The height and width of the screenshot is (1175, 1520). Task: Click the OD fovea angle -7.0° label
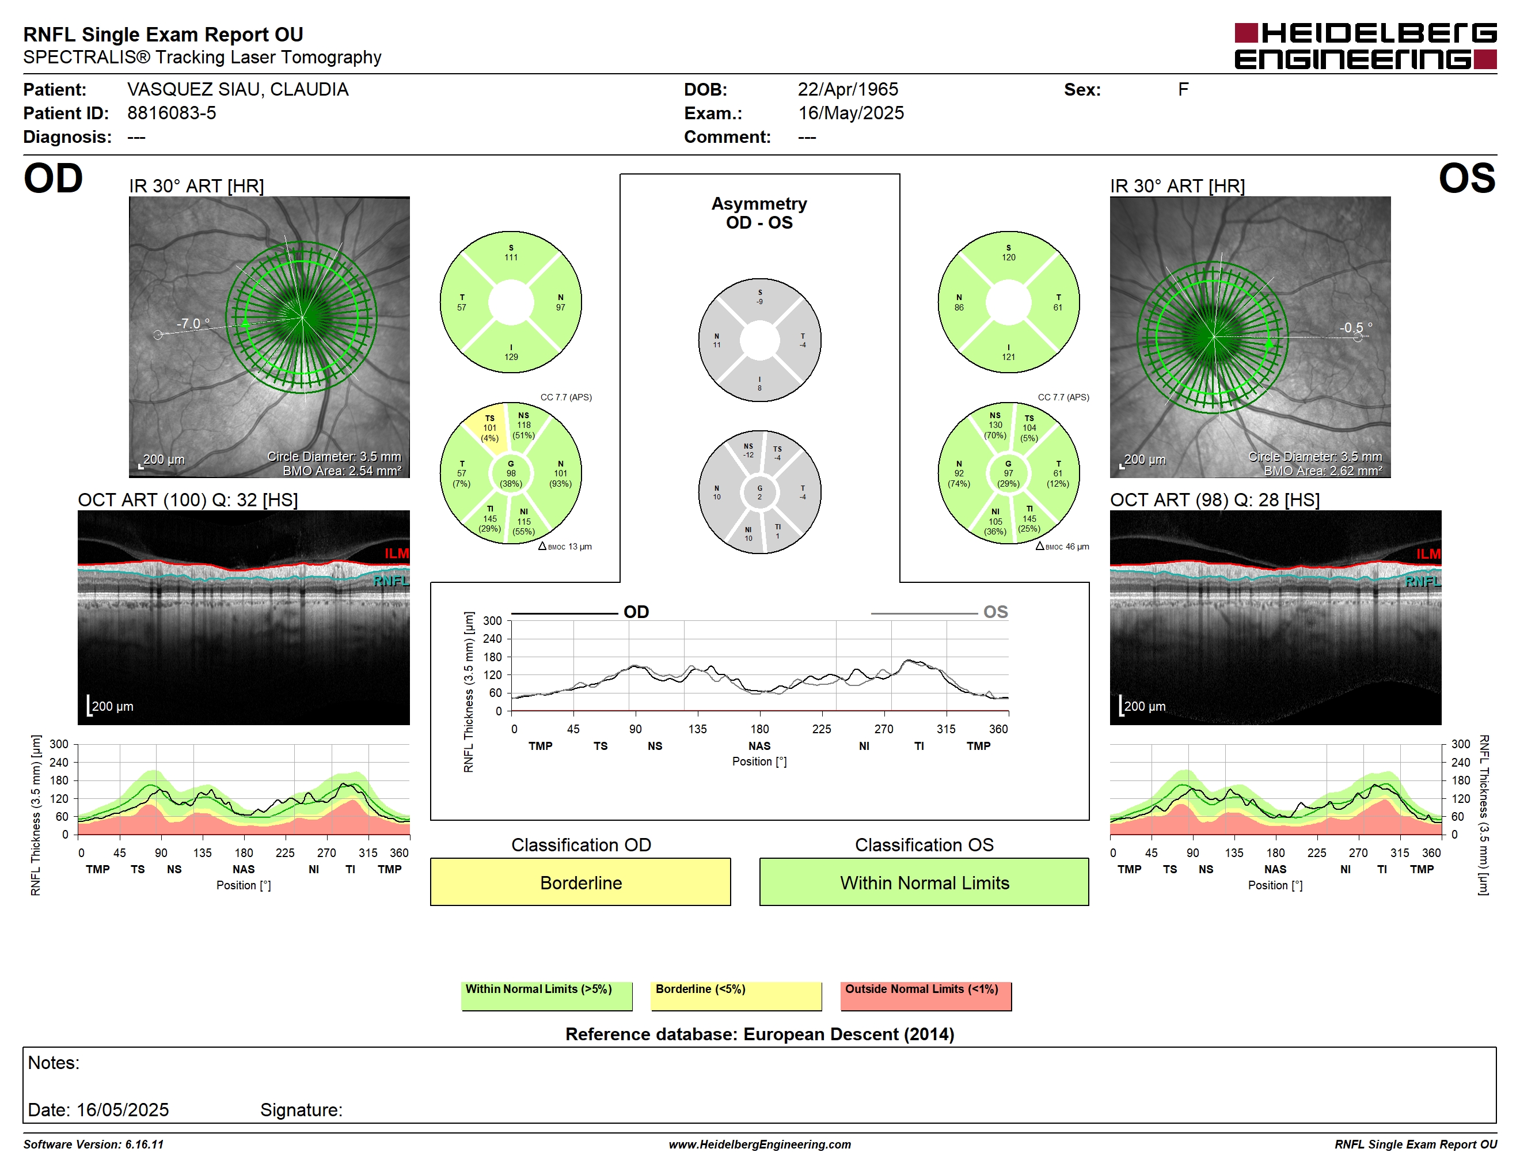(x=193, y=324)
